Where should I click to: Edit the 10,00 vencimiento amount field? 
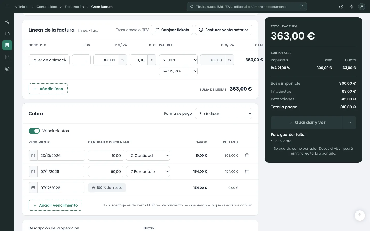pyautogui.click(x=106, y=155)
